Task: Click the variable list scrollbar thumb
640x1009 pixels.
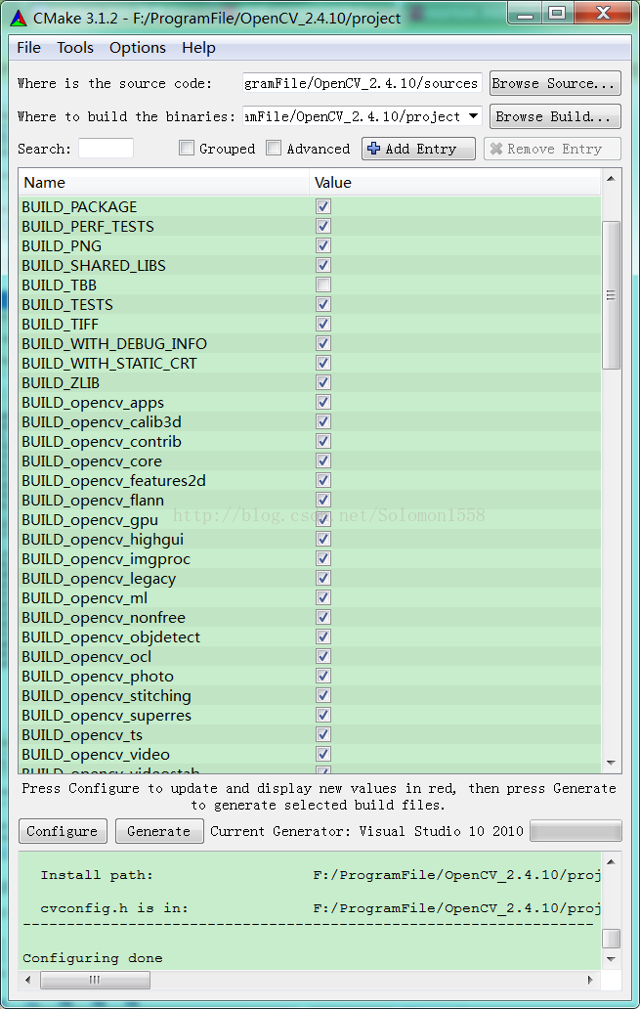Action: tap(611, 295)
